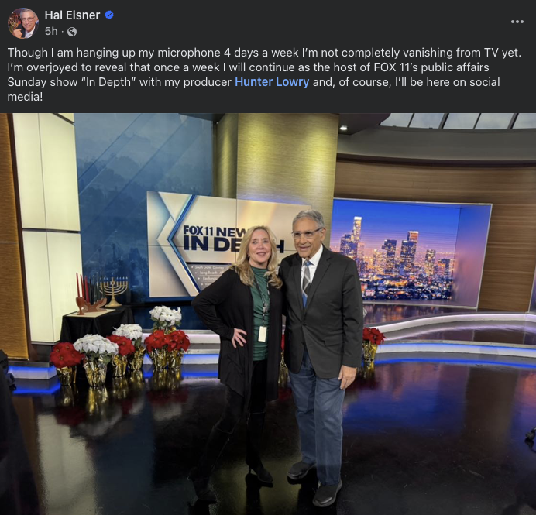Open Hal Eisner's profile picture

[23, 23]
